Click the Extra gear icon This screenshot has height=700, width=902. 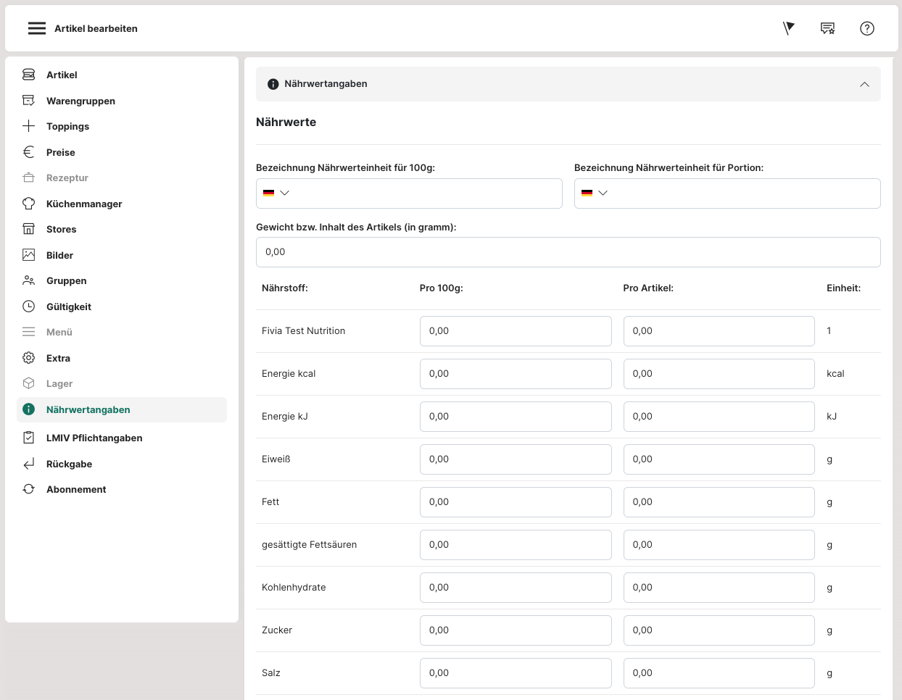[x=29, y=358]
